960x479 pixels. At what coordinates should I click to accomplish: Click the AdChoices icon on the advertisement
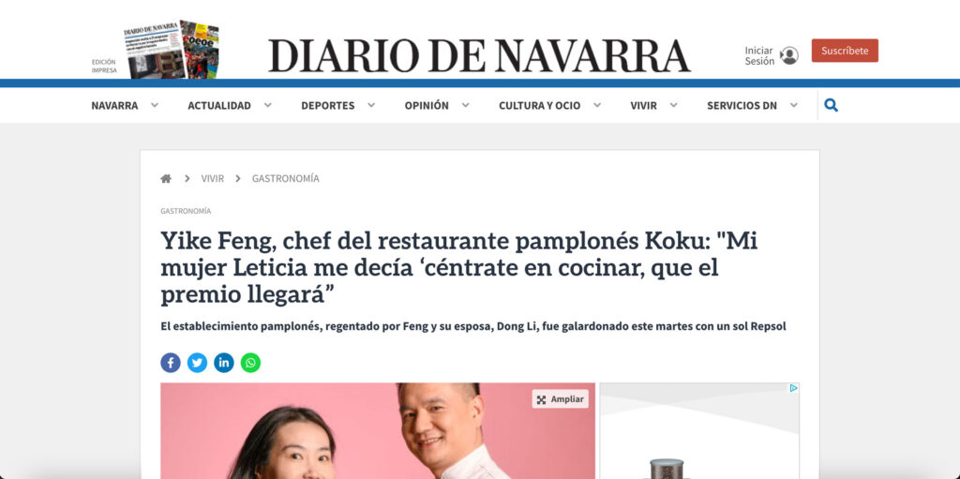[x=793, y=388]
